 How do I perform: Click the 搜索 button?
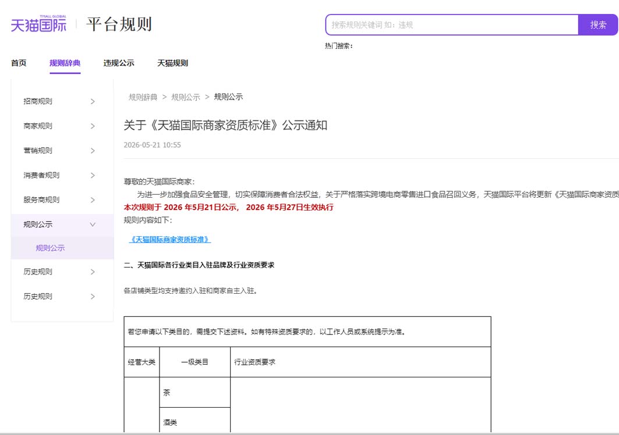[x=598, y=25]
